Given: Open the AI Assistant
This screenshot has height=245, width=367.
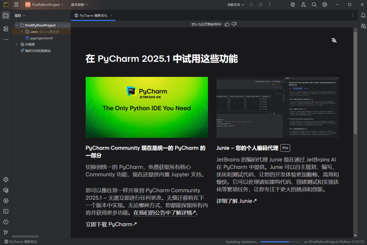Looking at the screenshot, I should pyautogui.click(x=293, y=5).
